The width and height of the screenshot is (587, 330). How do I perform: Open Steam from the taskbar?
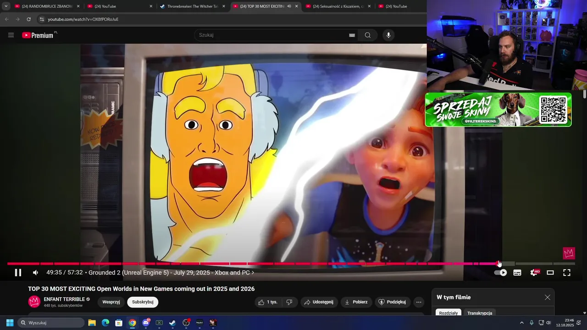coord(172,323)
